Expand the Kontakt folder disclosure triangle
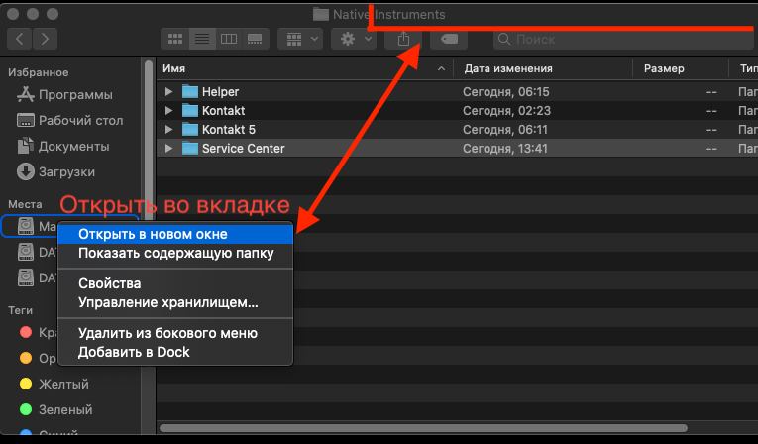The image size is (758, 444). [x=168, y=110]
